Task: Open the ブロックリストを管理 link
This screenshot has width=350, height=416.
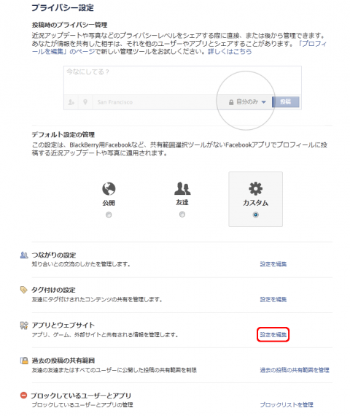Action: click(287, 404)
